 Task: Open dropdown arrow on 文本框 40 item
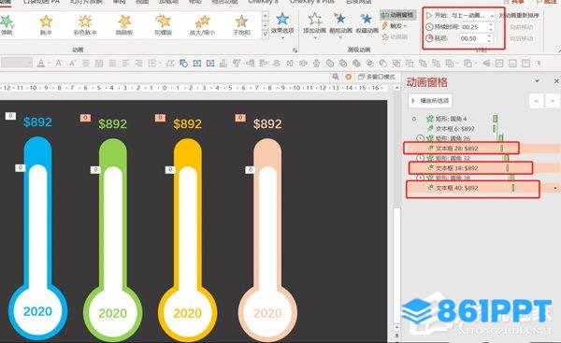click(555, 188)
